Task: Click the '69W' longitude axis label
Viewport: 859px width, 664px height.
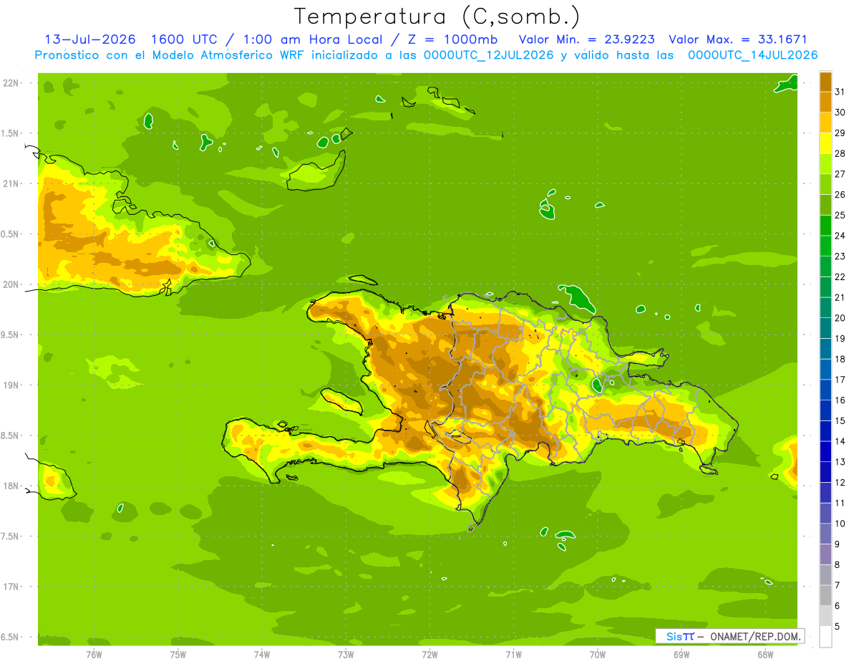Action: pyautogui.click(x=681, y=655)
